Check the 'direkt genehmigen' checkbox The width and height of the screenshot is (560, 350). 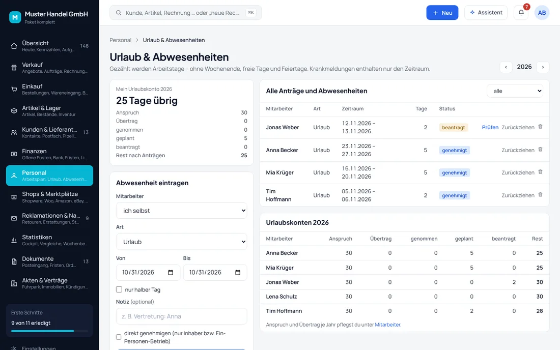[x=119, y=337]
